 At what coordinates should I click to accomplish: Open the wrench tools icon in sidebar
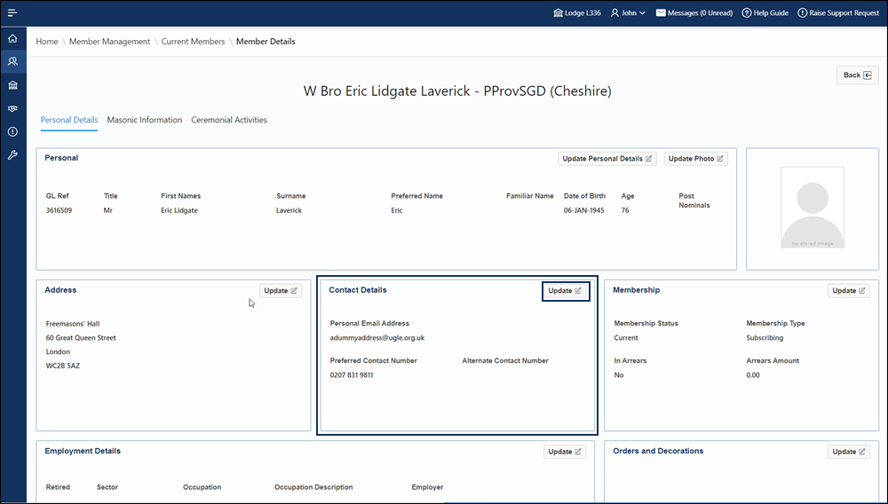pyautogui.click(x=12, y=154)
